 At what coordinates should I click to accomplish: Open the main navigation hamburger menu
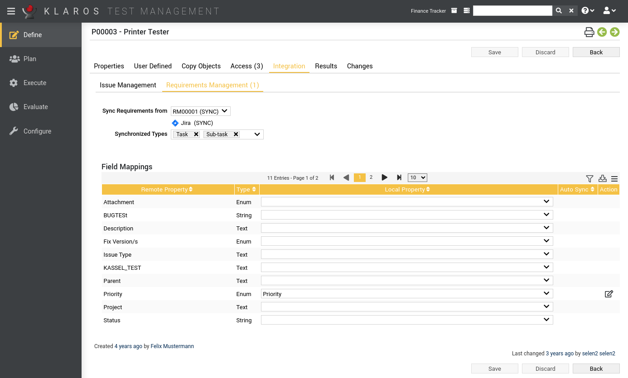[x=11, y=11]
